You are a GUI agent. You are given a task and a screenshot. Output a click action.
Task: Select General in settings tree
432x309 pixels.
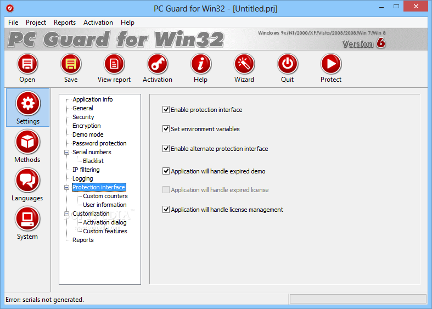coord(83,108)
